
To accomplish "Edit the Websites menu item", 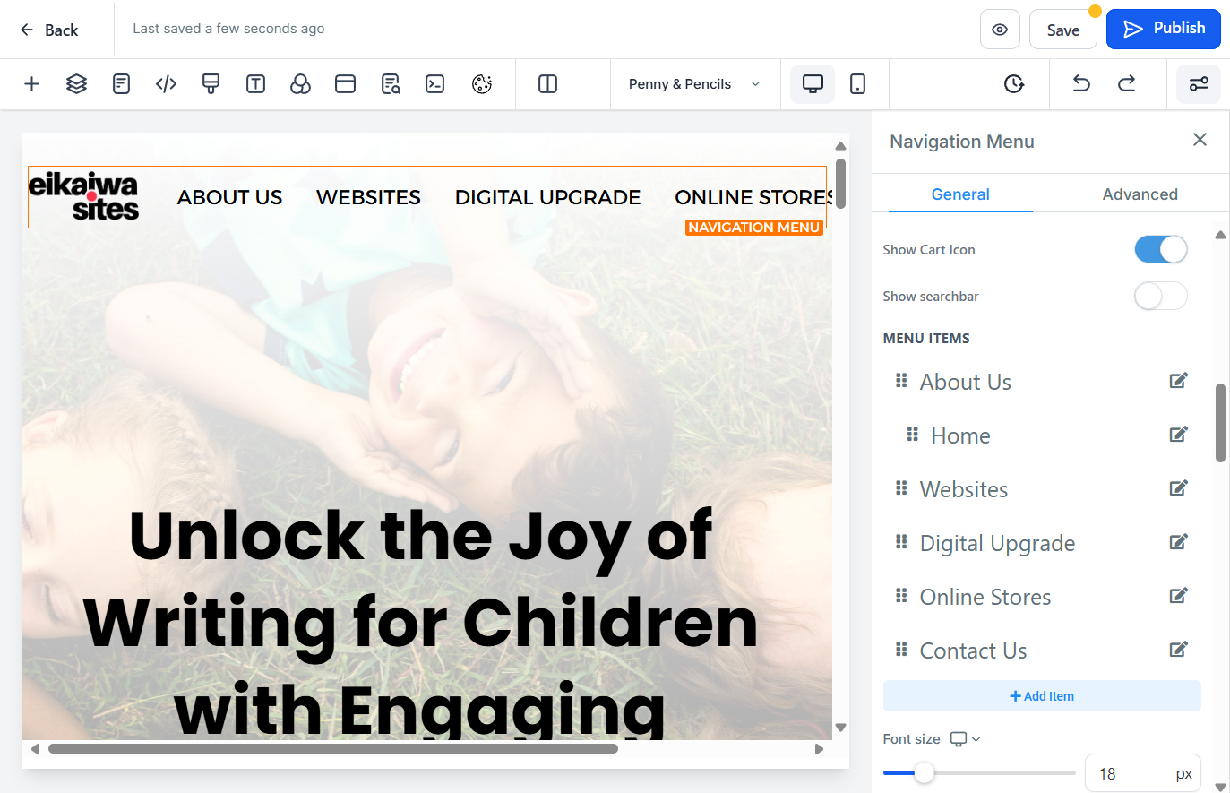I will click(x=1178, y=488).
